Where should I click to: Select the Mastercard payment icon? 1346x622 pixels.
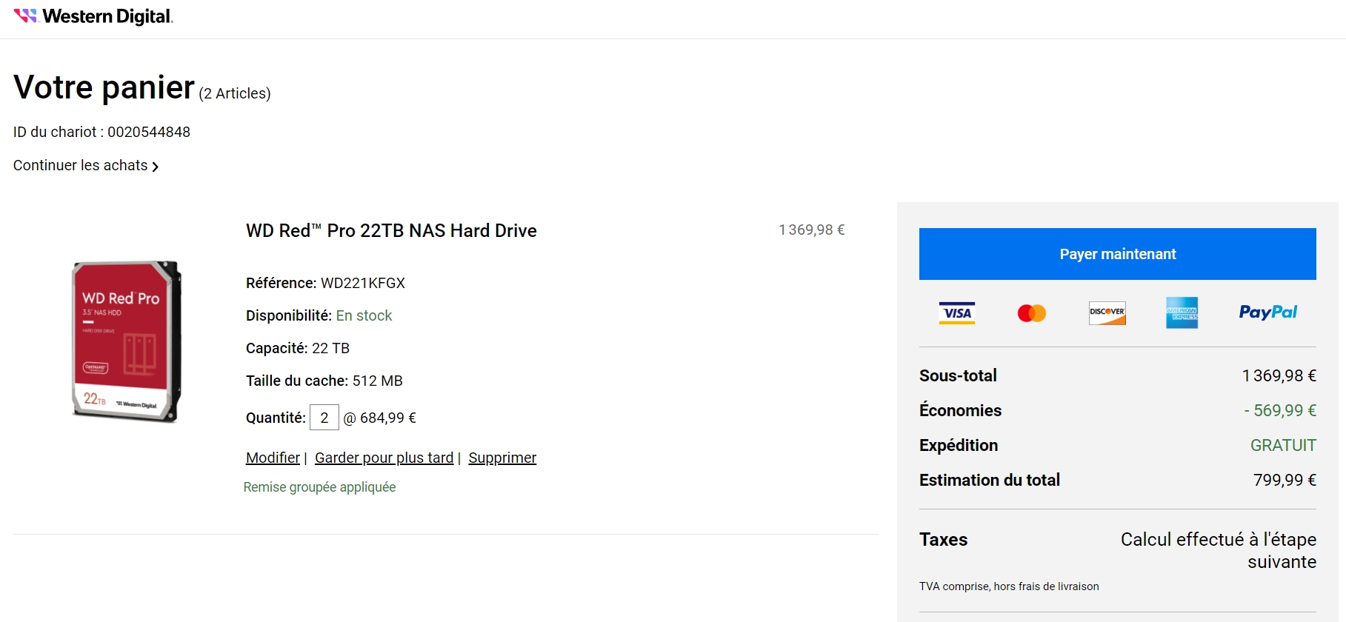tap(1032, 313)
